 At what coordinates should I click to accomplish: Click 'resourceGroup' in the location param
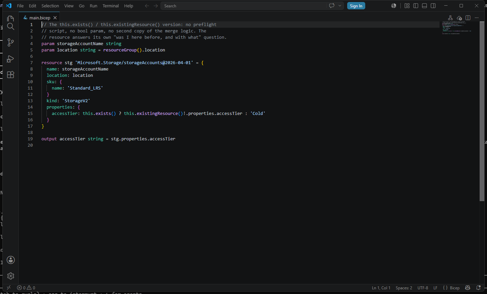[x=120, y=50]
